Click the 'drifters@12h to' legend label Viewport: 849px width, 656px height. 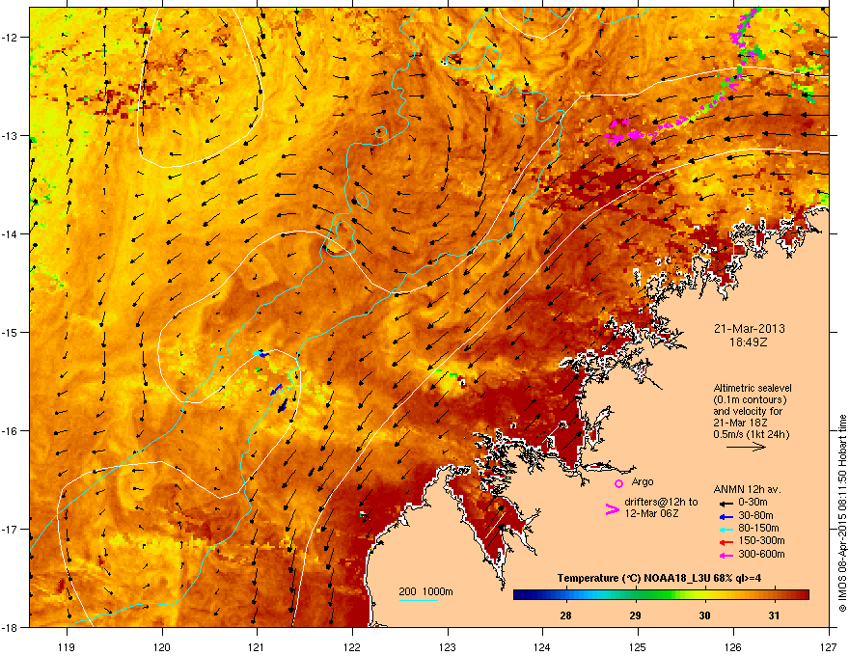point(661,503)
